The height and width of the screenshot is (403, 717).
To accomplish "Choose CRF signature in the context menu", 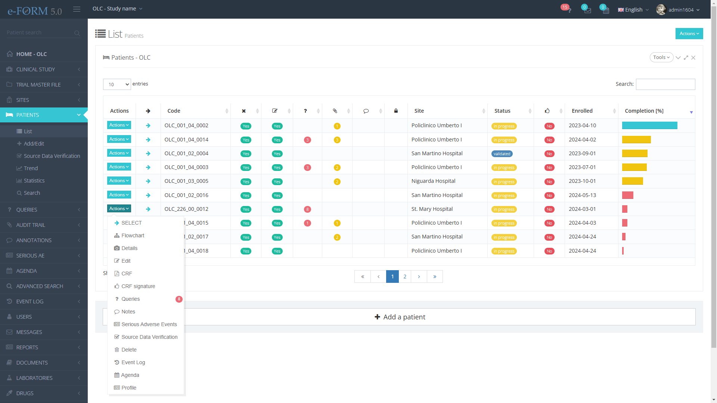I will (x=138, y=286).
